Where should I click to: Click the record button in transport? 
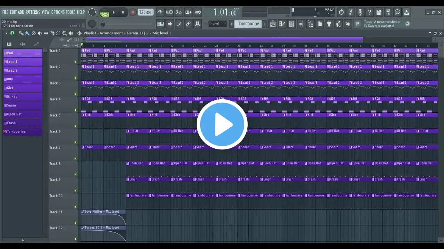coord(133,12)
